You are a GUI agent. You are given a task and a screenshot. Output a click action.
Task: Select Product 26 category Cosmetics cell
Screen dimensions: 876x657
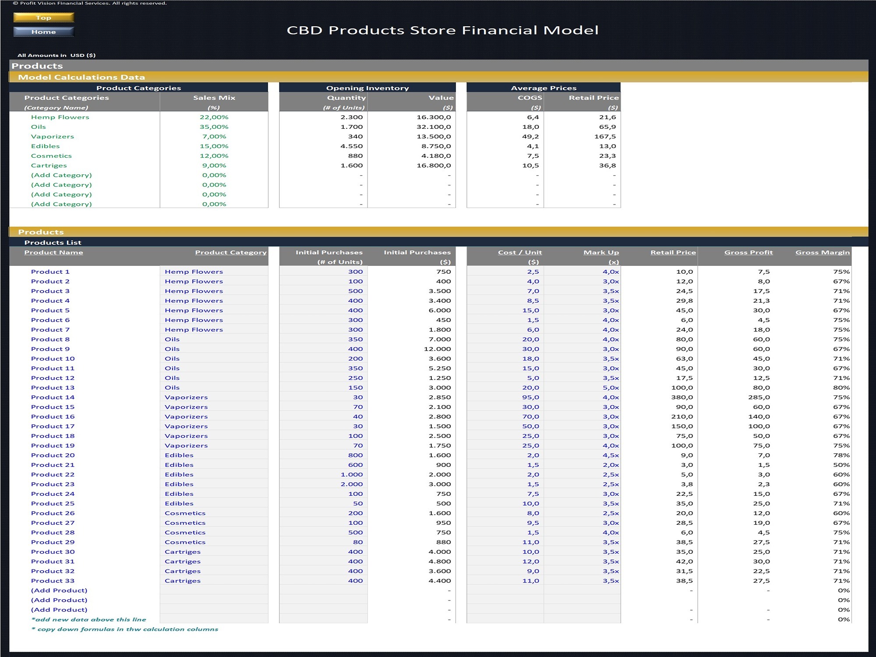click(214, 513)
